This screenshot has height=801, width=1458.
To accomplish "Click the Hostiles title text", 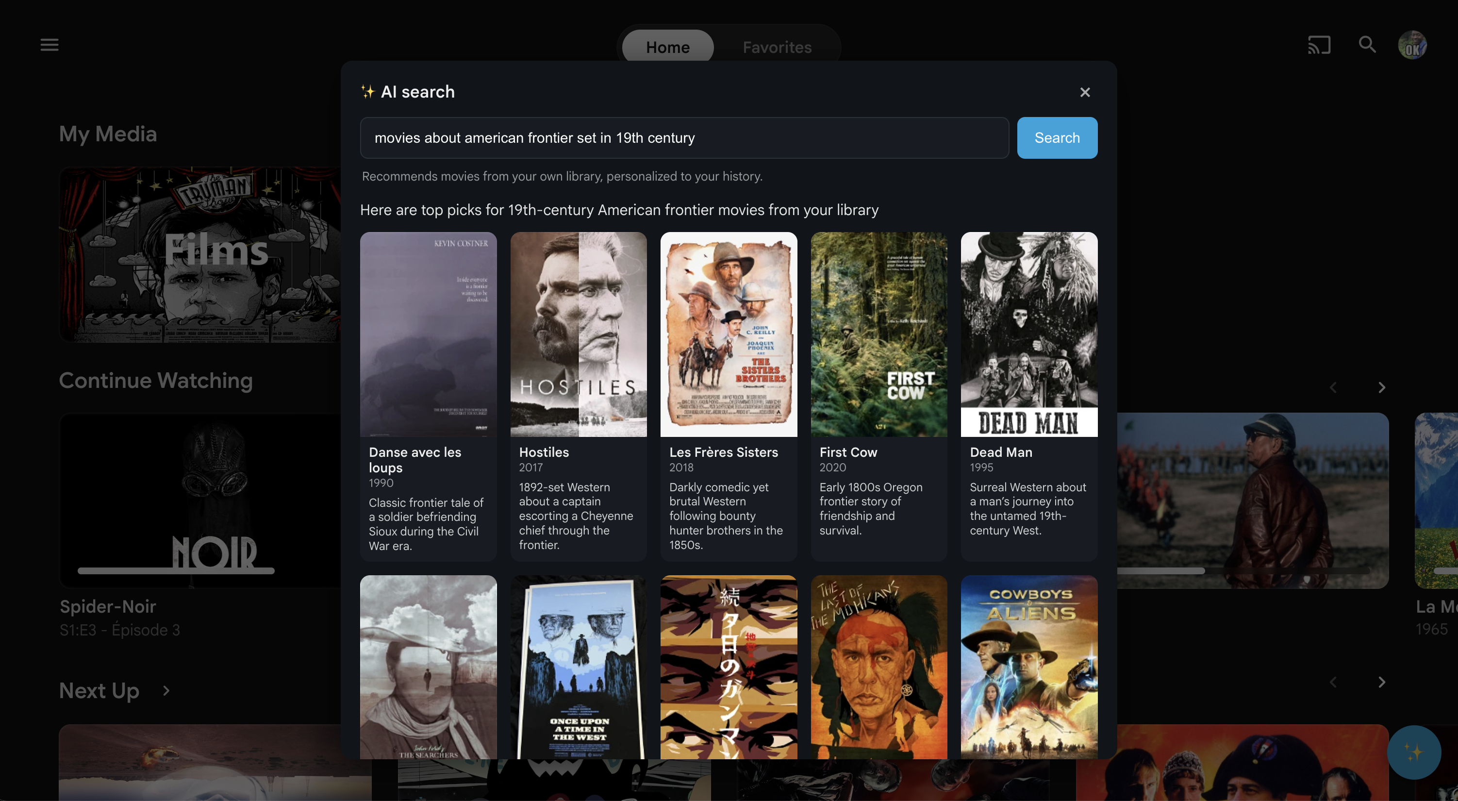I will click(544, 452).
